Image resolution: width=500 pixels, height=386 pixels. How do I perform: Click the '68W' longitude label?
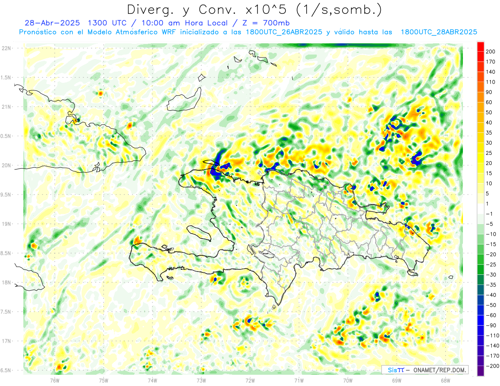(x=445, y=380)
